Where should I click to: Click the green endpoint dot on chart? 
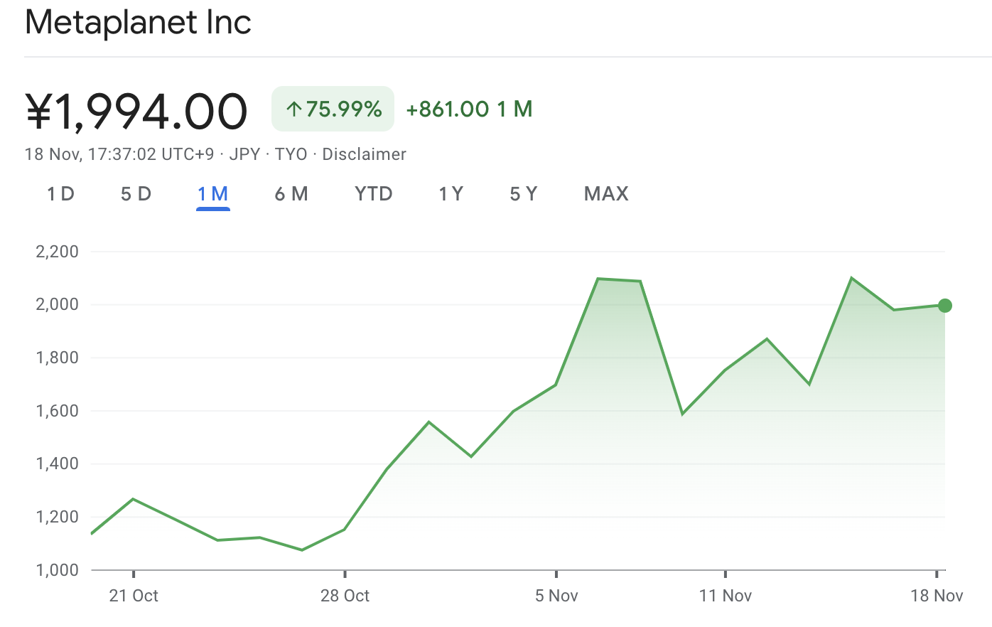coord(944,306)
